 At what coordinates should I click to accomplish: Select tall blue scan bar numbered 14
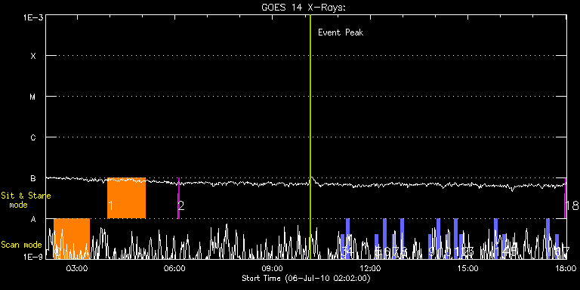(495, 239)
